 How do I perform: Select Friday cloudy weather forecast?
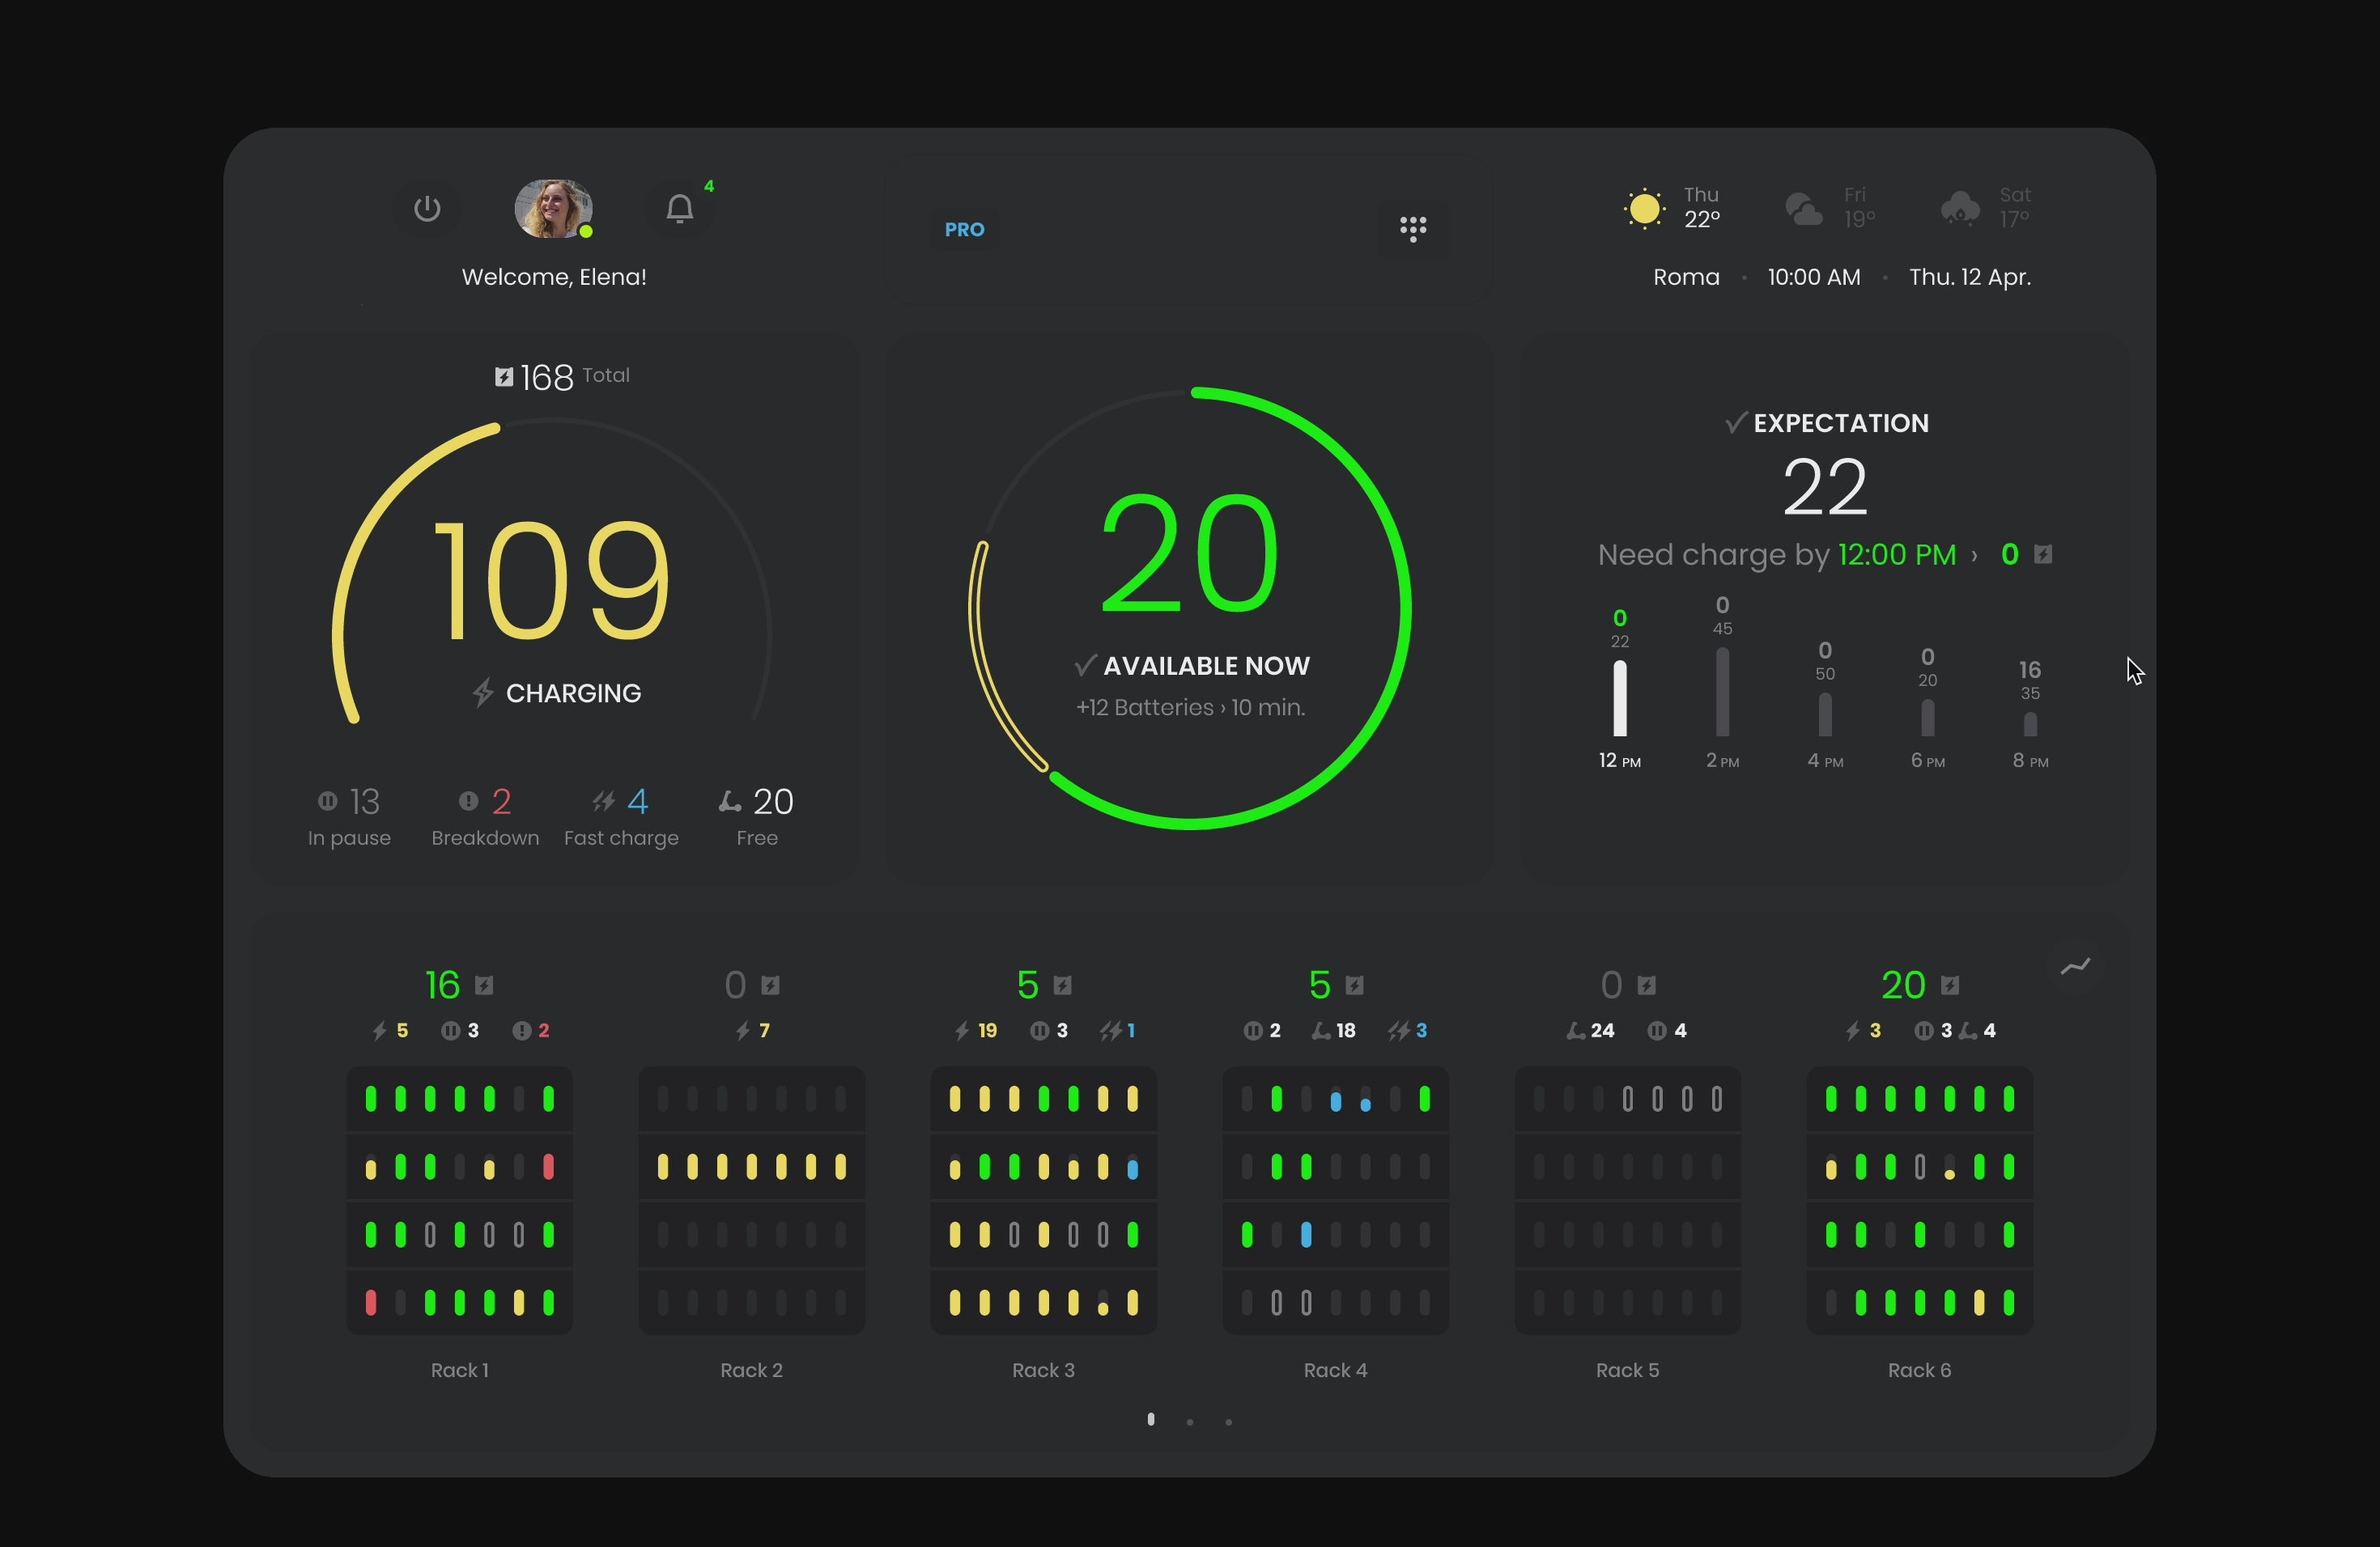pyautogui.click(x=1831, y=208)
